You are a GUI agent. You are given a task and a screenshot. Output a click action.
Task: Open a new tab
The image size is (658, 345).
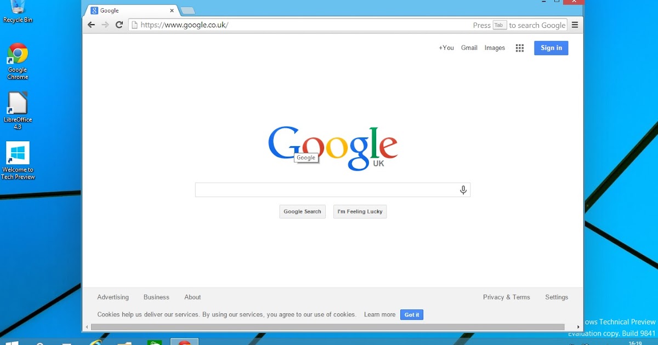point(188,10)
